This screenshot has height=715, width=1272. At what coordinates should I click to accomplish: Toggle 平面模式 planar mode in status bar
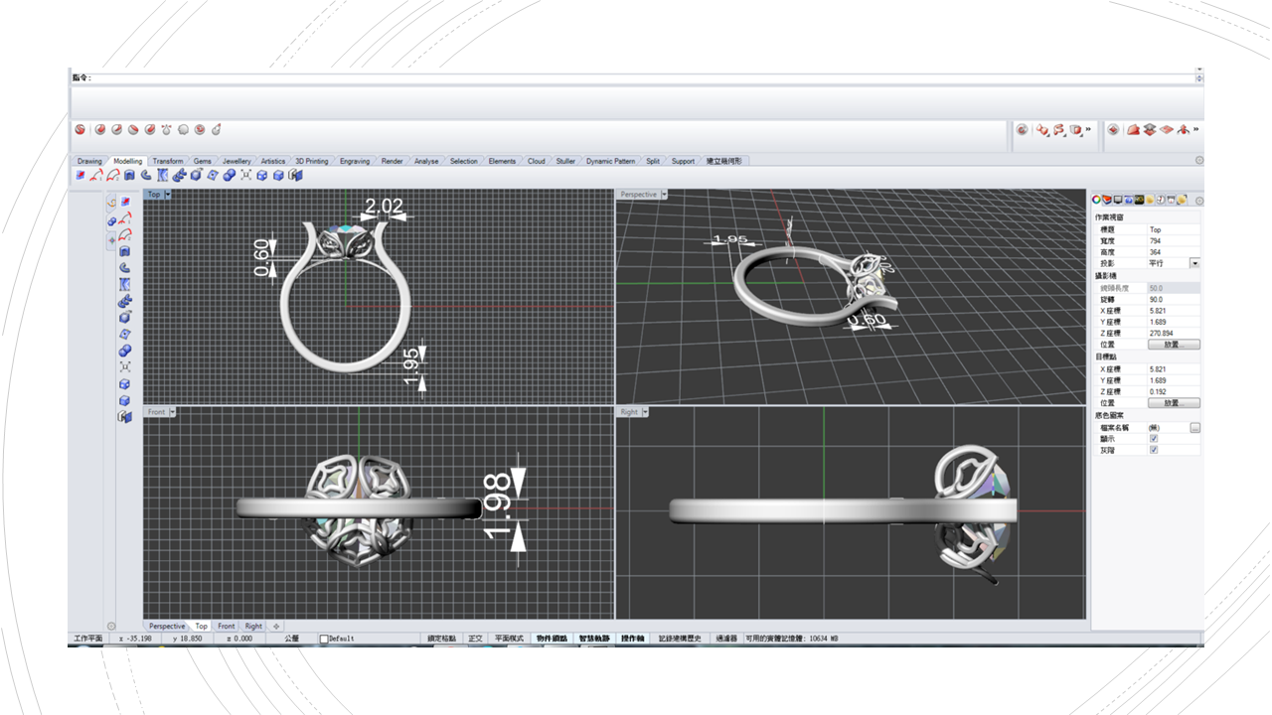(509, 639)
